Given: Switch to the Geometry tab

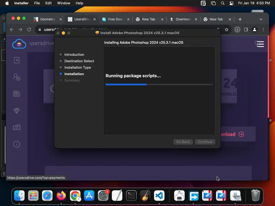Looking at the screenshot, I should coord(48,19).
